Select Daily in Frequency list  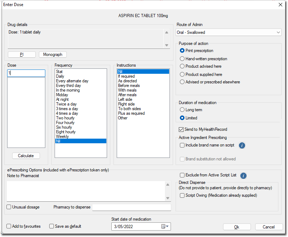pyautogui.click(x=60, y=76)
